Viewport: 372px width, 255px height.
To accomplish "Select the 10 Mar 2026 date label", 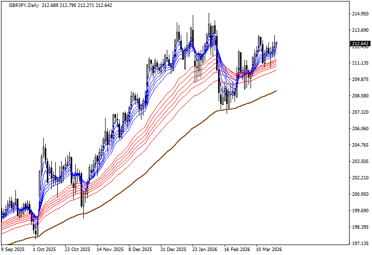I will [x=268, y=249].
